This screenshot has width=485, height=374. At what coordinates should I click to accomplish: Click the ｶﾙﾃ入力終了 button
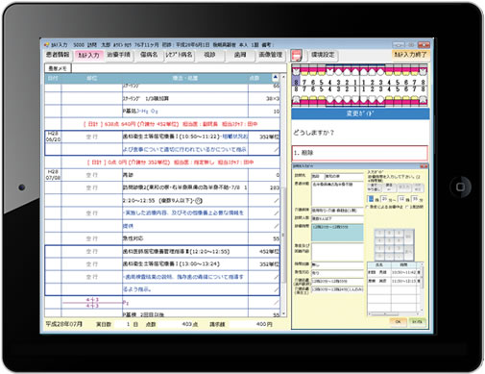(410, 55)
